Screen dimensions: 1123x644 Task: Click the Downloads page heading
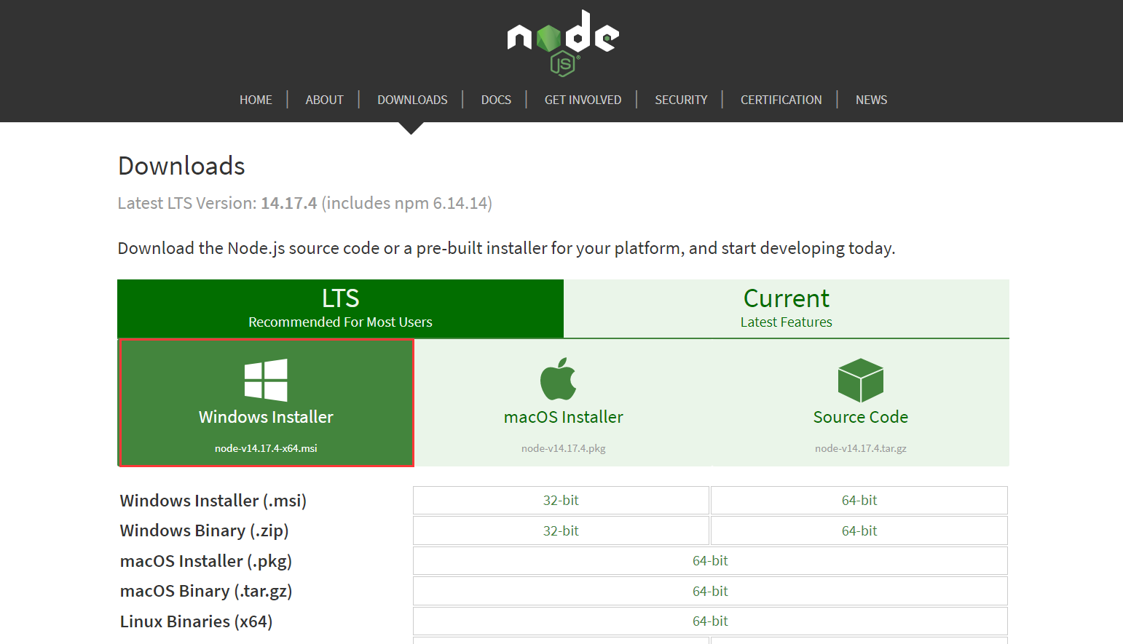tap(181, 166)
